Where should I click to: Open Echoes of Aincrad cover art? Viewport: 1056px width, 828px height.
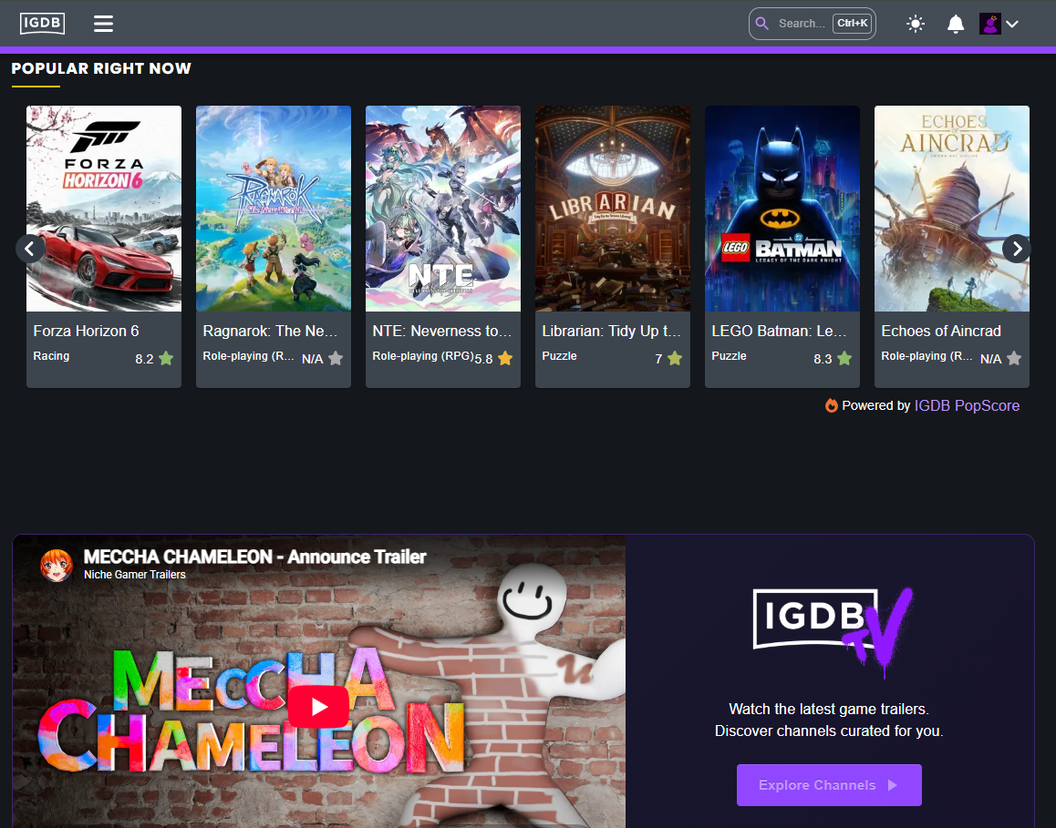(952, 209)
